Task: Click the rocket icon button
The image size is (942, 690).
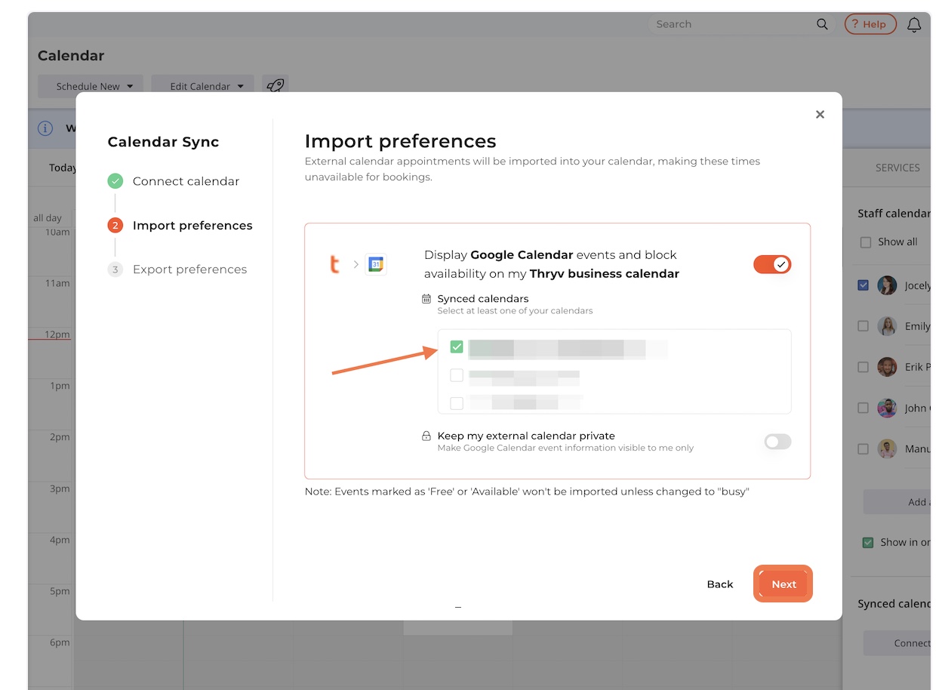Action: pos(276,86)
